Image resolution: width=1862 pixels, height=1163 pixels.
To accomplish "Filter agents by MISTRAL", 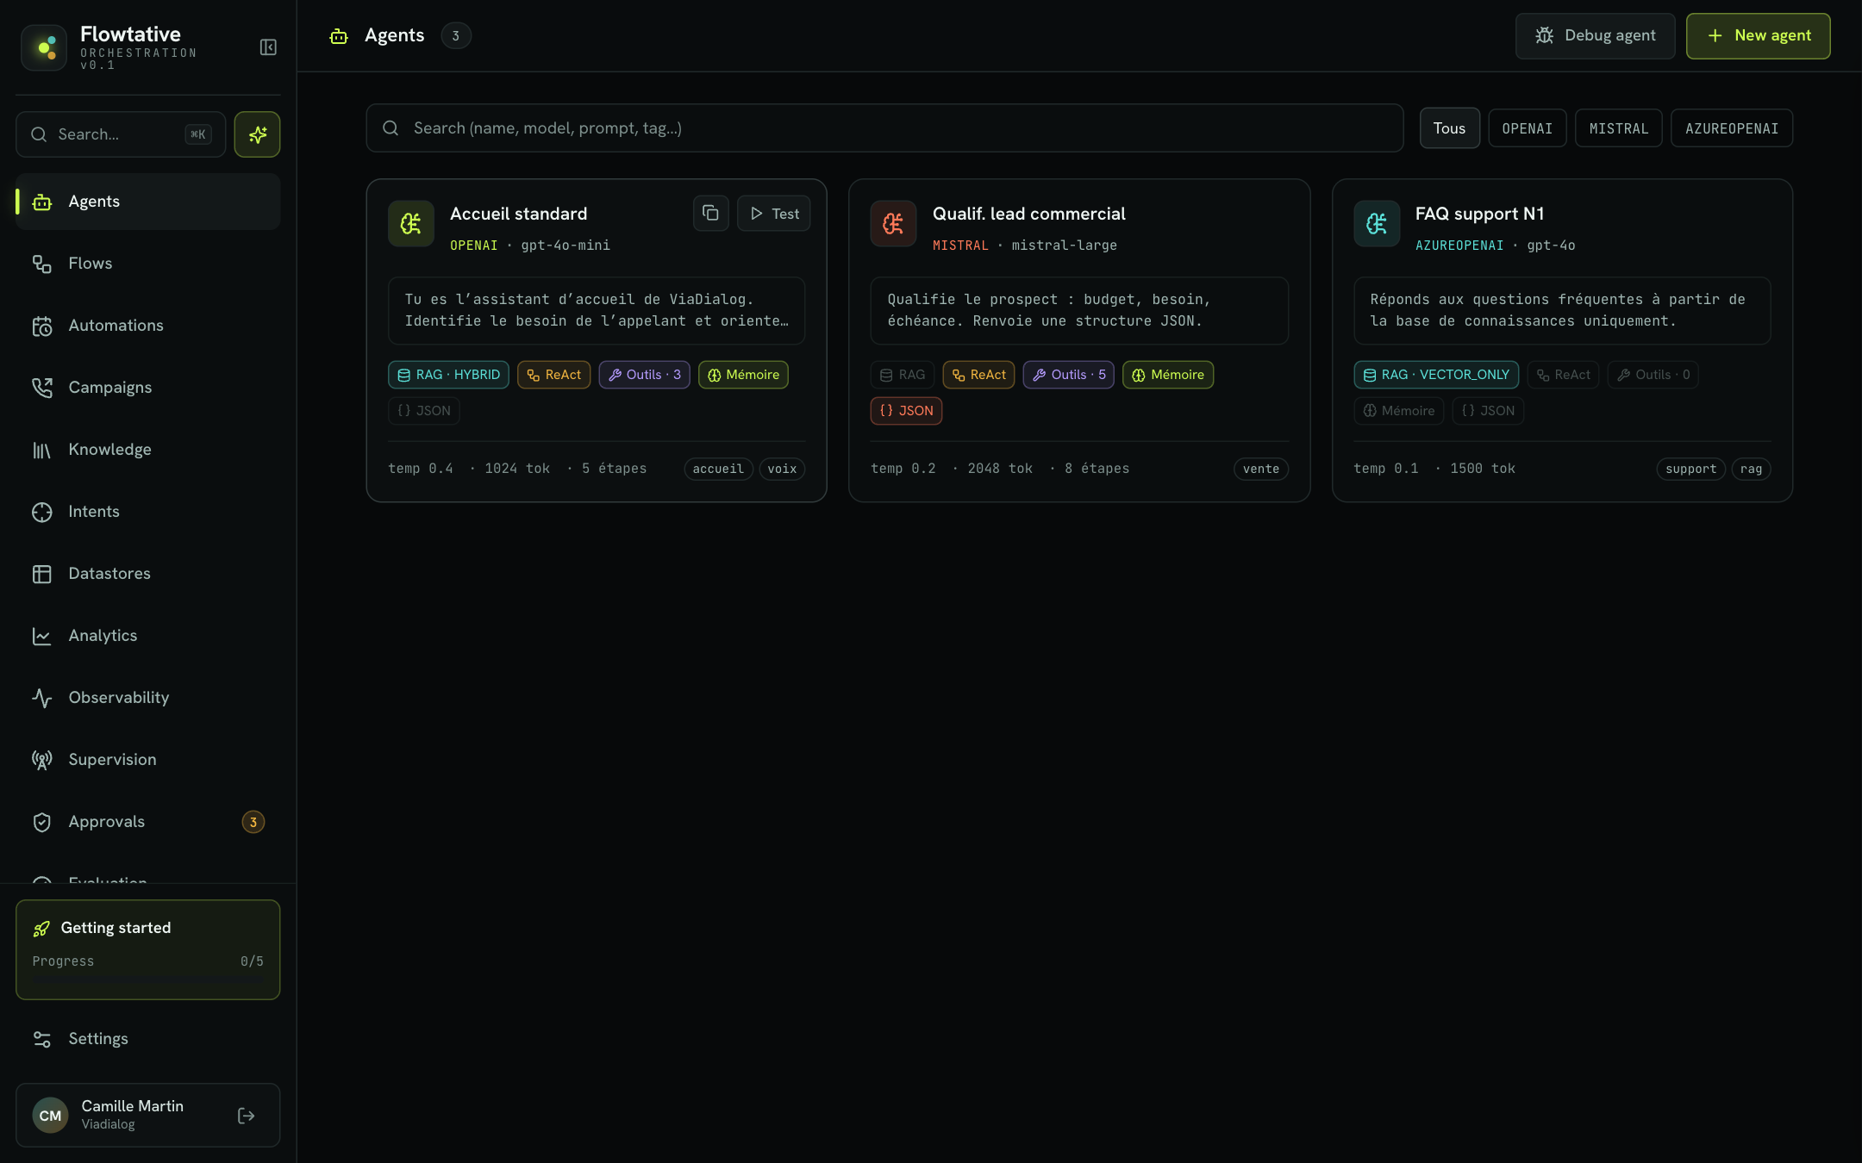I will (x=1618, y=127).
